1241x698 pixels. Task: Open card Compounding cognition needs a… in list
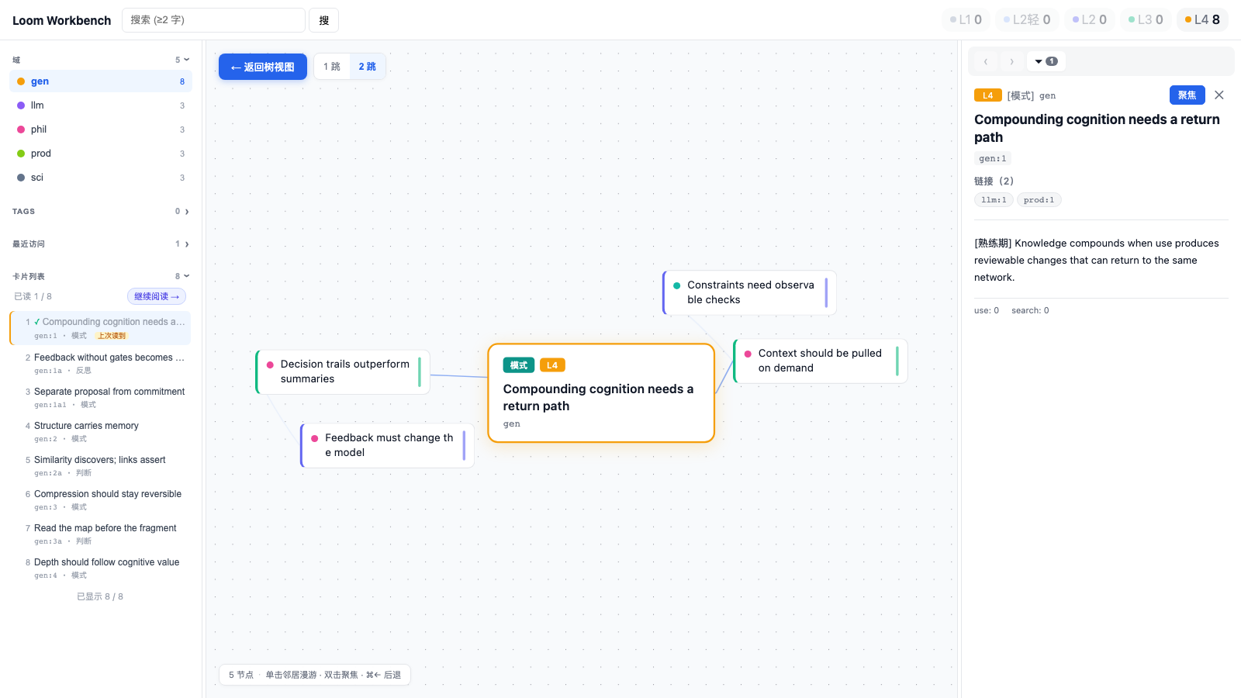[x=101, y=328]
